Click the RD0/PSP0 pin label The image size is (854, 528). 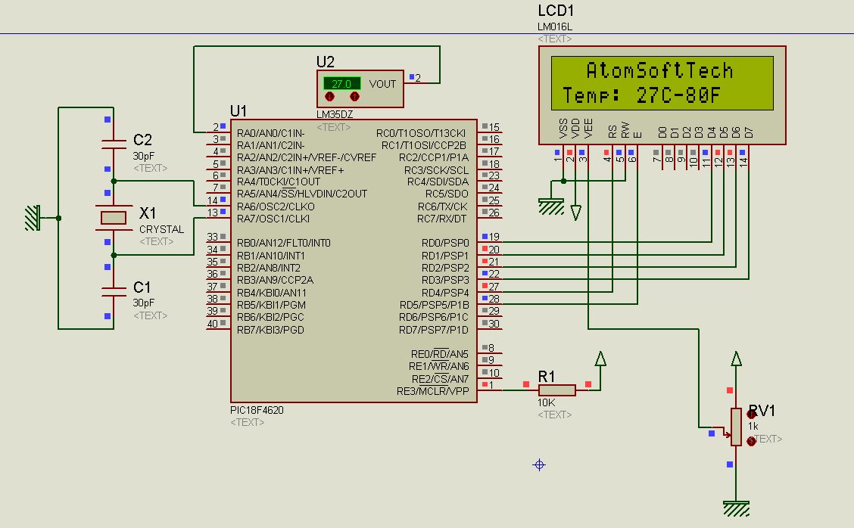(x=445, y=243)
